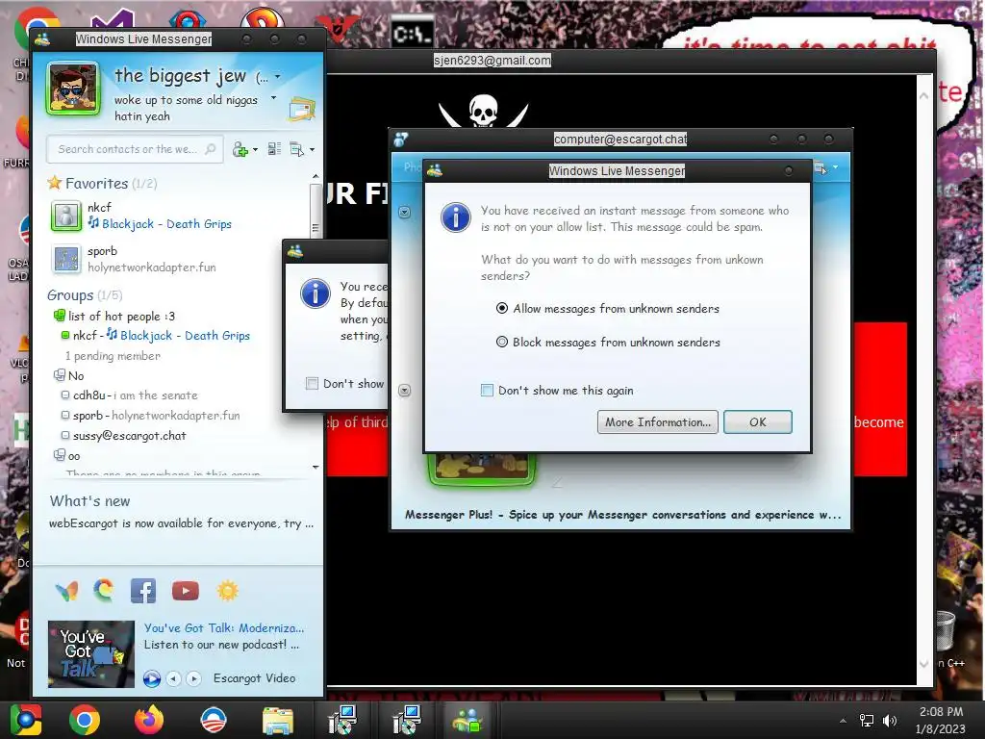985x739 pixels.
Task: Open the show menu dropdown arrow
Action: (313, 149)
